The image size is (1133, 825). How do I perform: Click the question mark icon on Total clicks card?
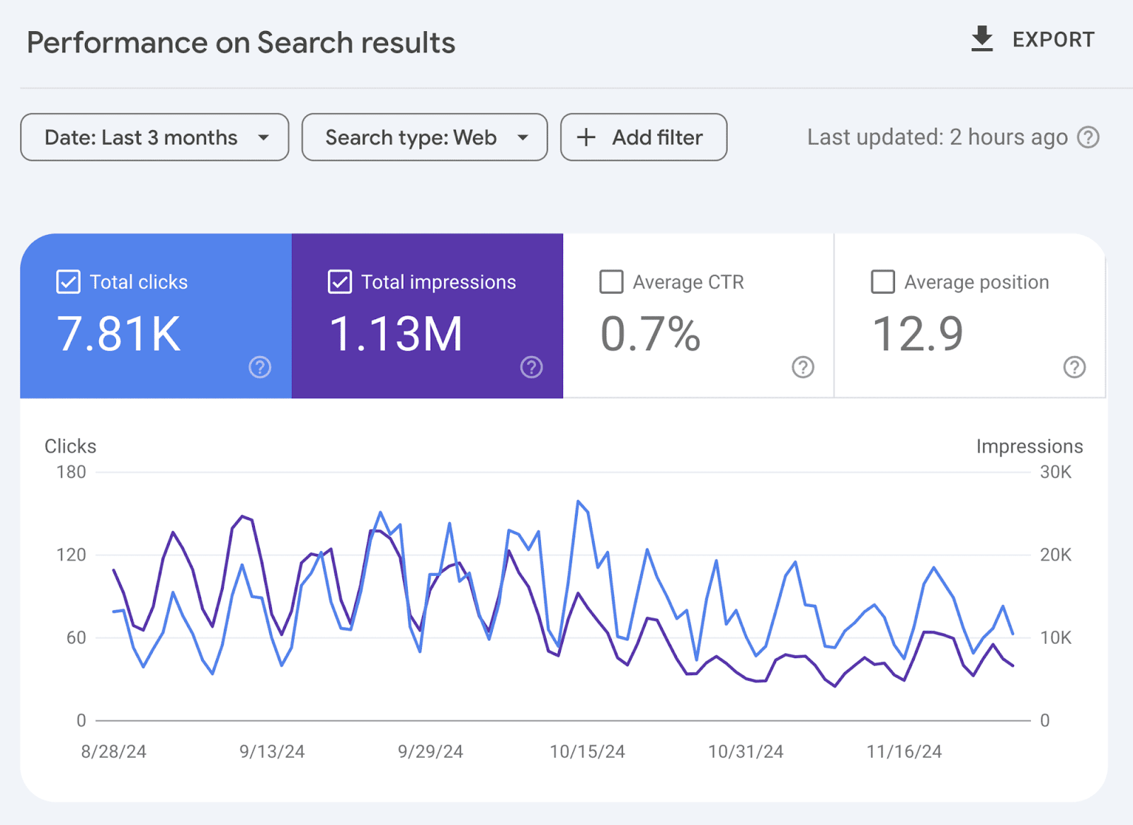[259, 367]
